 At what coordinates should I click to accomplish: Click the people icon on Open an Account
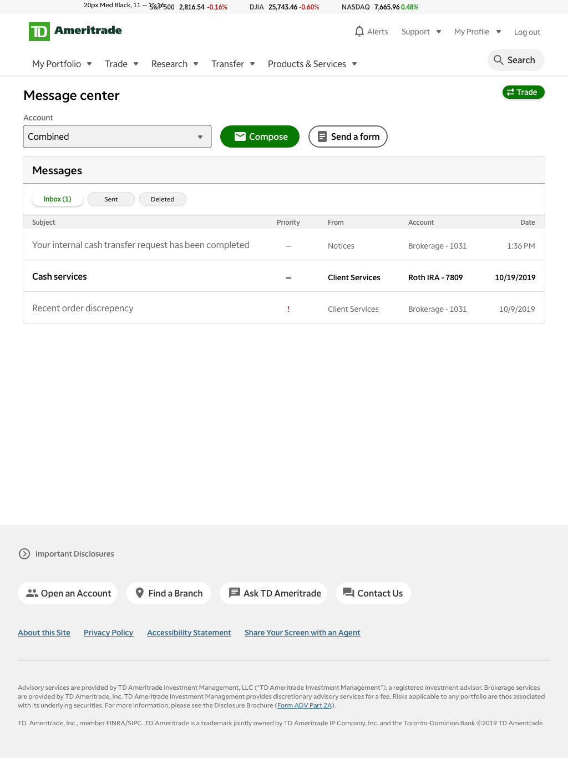pos(32,593)
